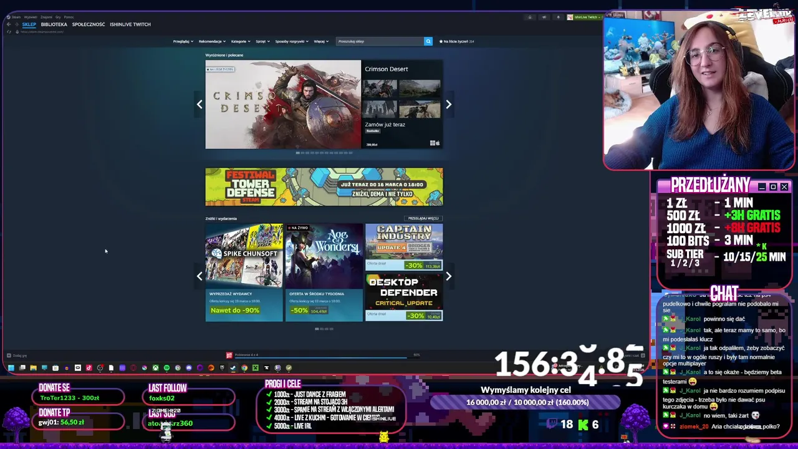Switch to the SPOŁECZNOŚĆ tab

point(89,24)
